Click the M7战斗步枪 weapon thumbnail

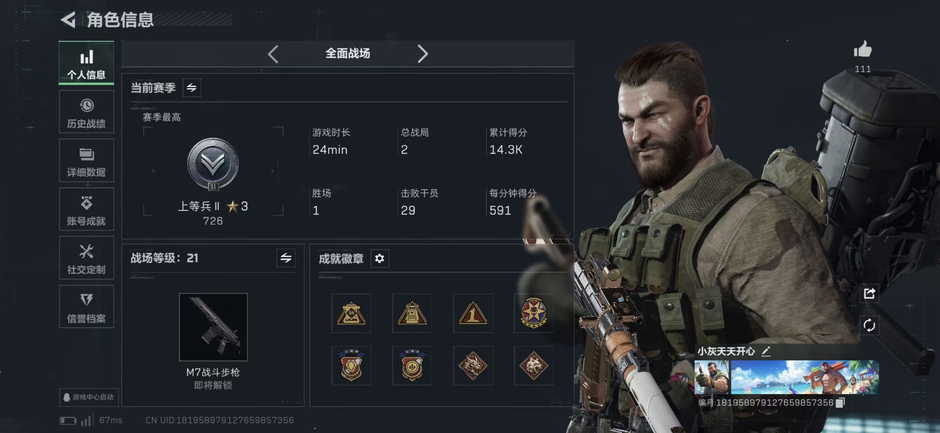coord(213,327)
